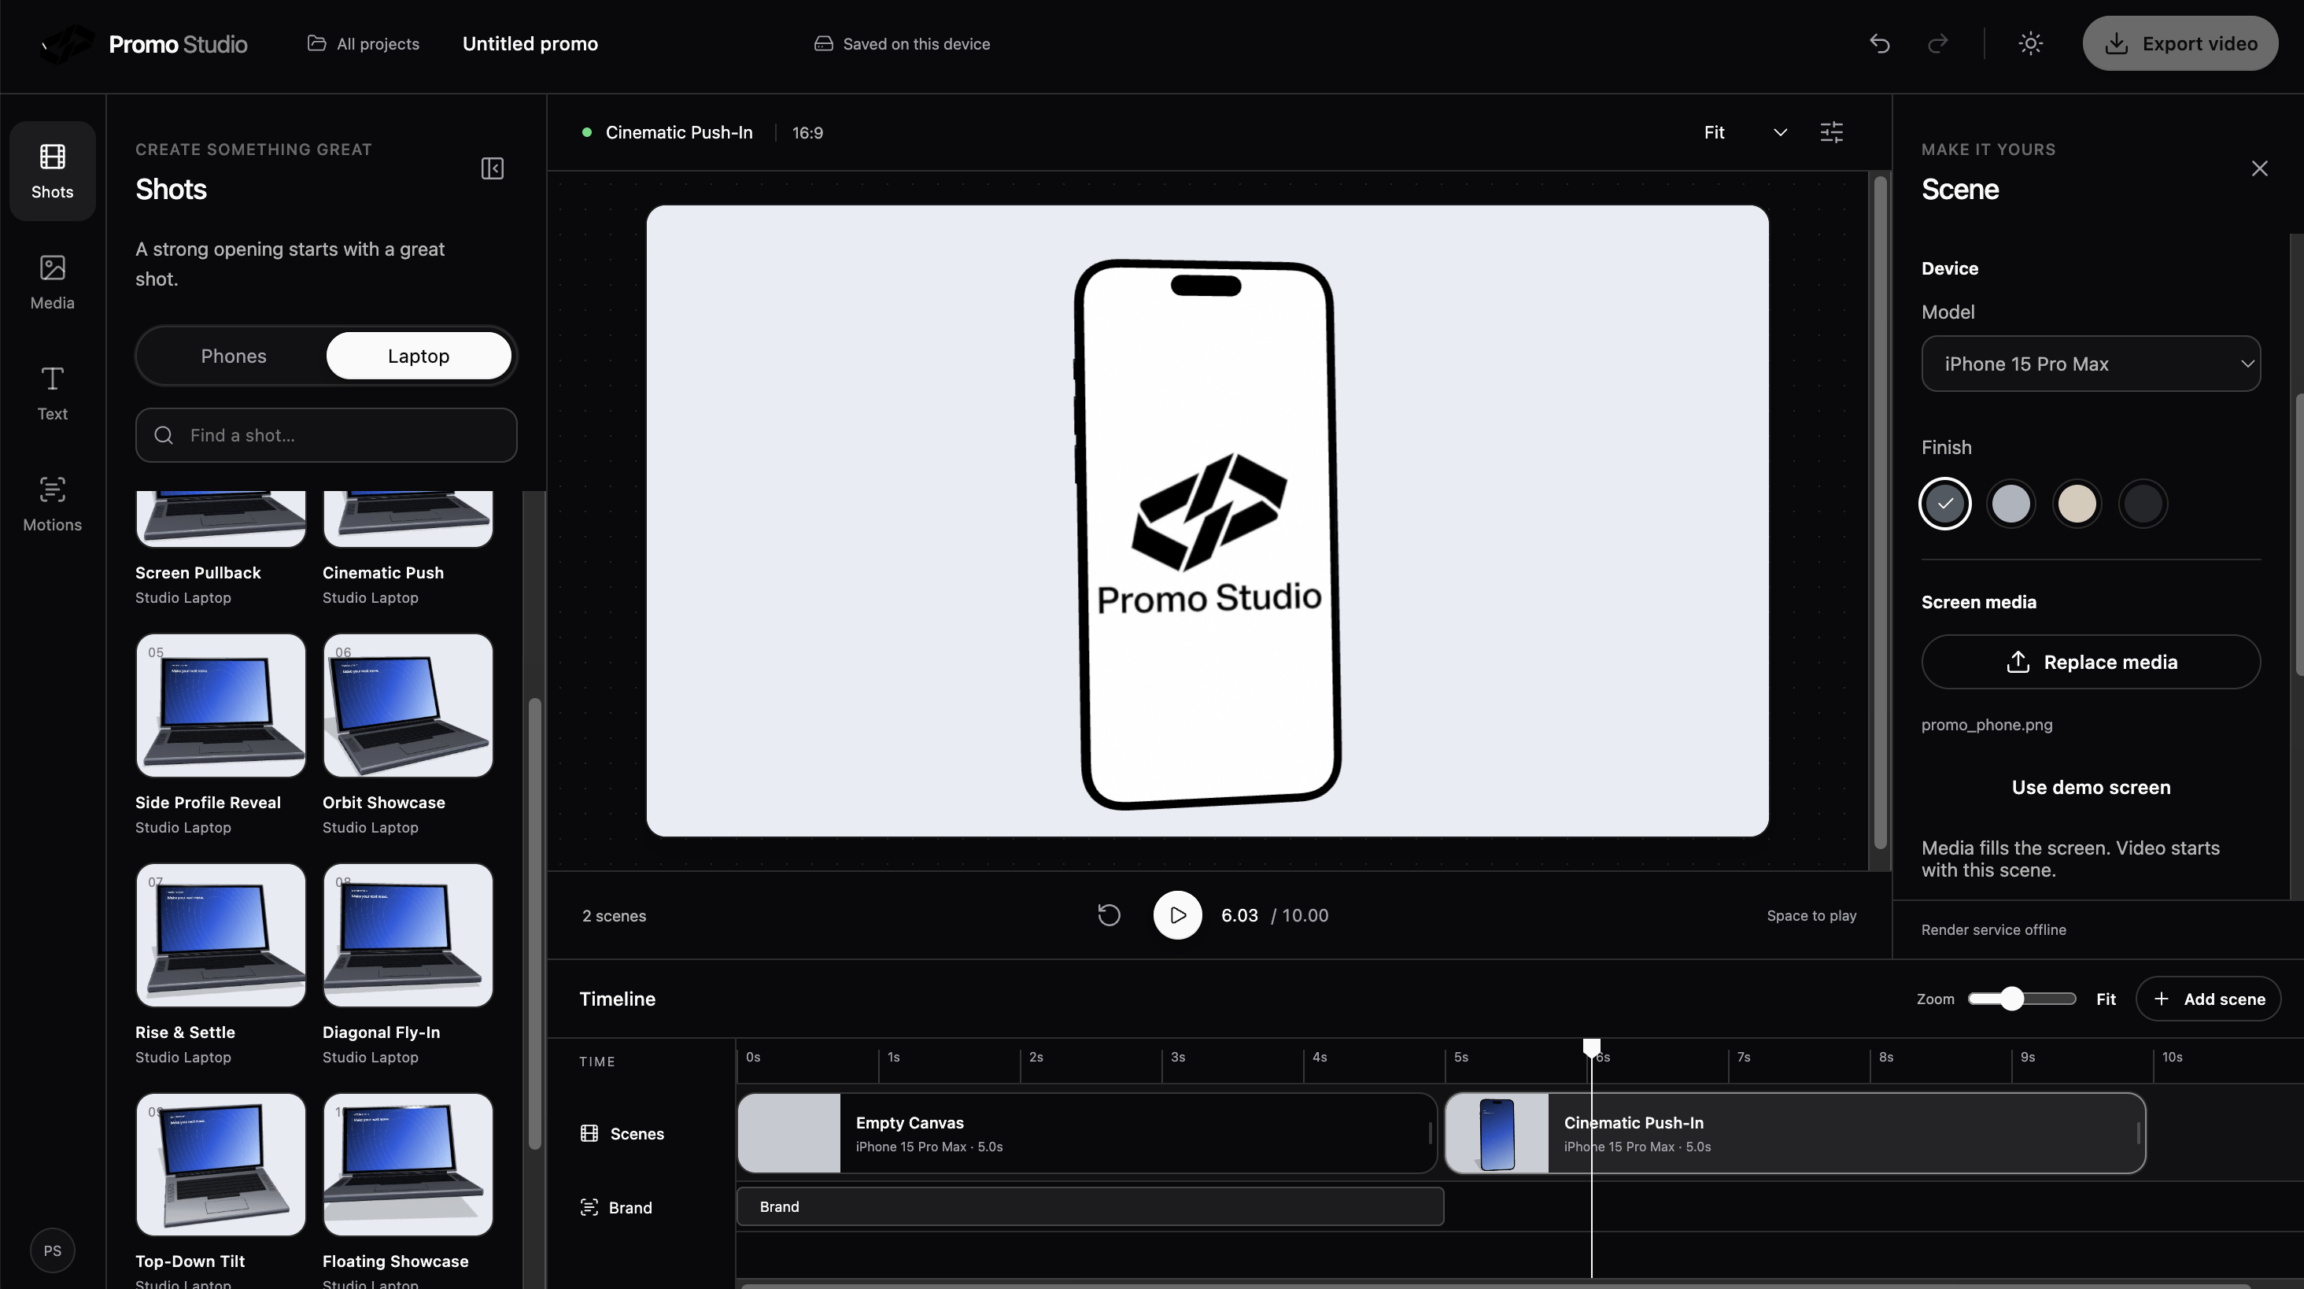This screenshot has width=2304, height=1289.
Task: Click the Replace media button
Action: [x=2090, y=662]
